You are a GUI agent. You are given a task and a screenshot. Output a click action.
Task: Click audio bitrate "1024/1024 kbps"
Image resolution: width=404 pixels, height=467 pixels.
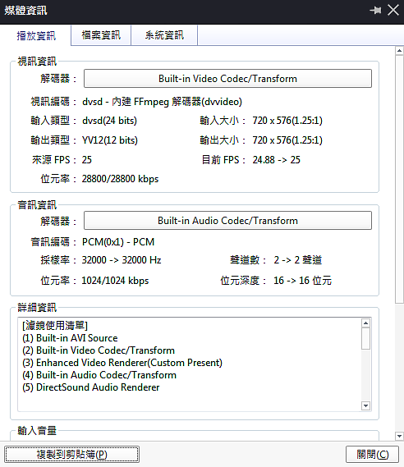click(115, 281)
